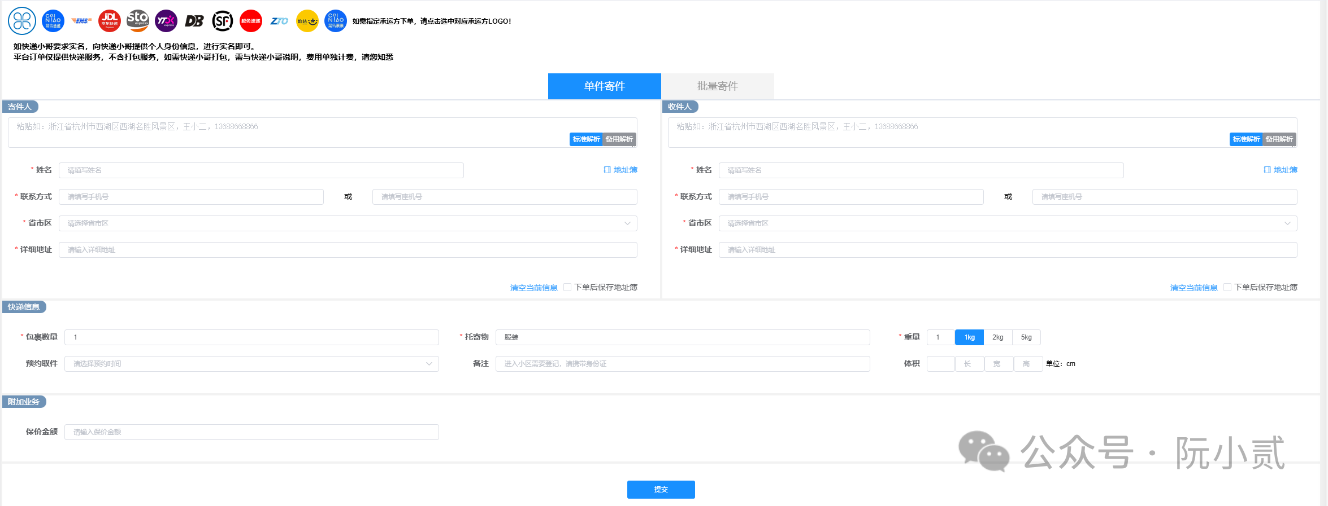
Task: Click the 附加业务 section label
Action: [x=24, y=402]
